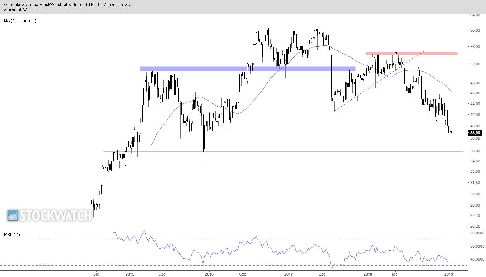
Task: Click the 40,00 price axis label
Action: click(x=475, y=126)
